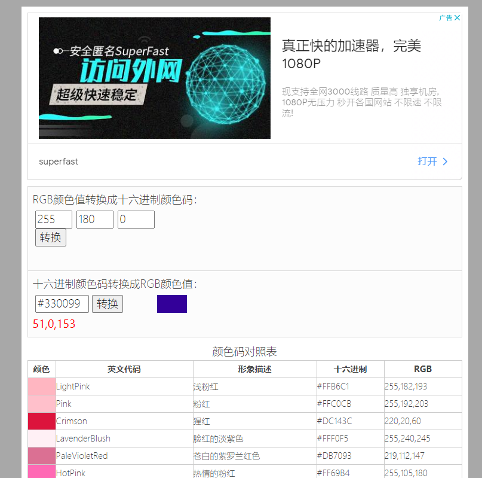
Task: Click the 广告 ad info label
Action: [446, 17]
